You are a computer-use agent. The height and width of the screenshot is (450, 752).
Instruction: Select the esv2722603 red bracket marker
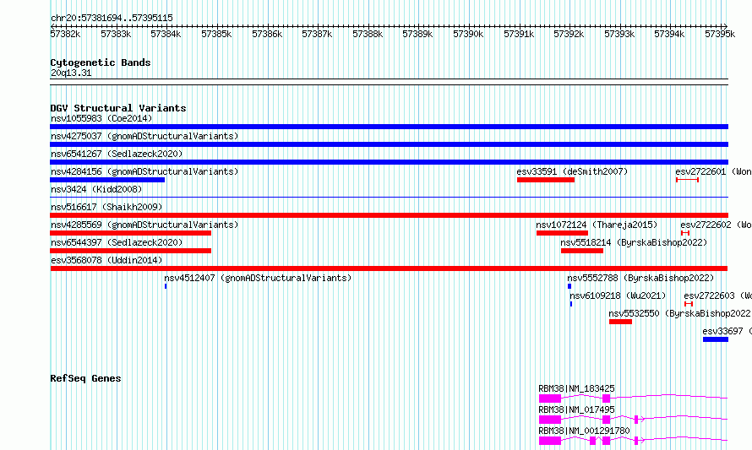(x=689, y=304)
